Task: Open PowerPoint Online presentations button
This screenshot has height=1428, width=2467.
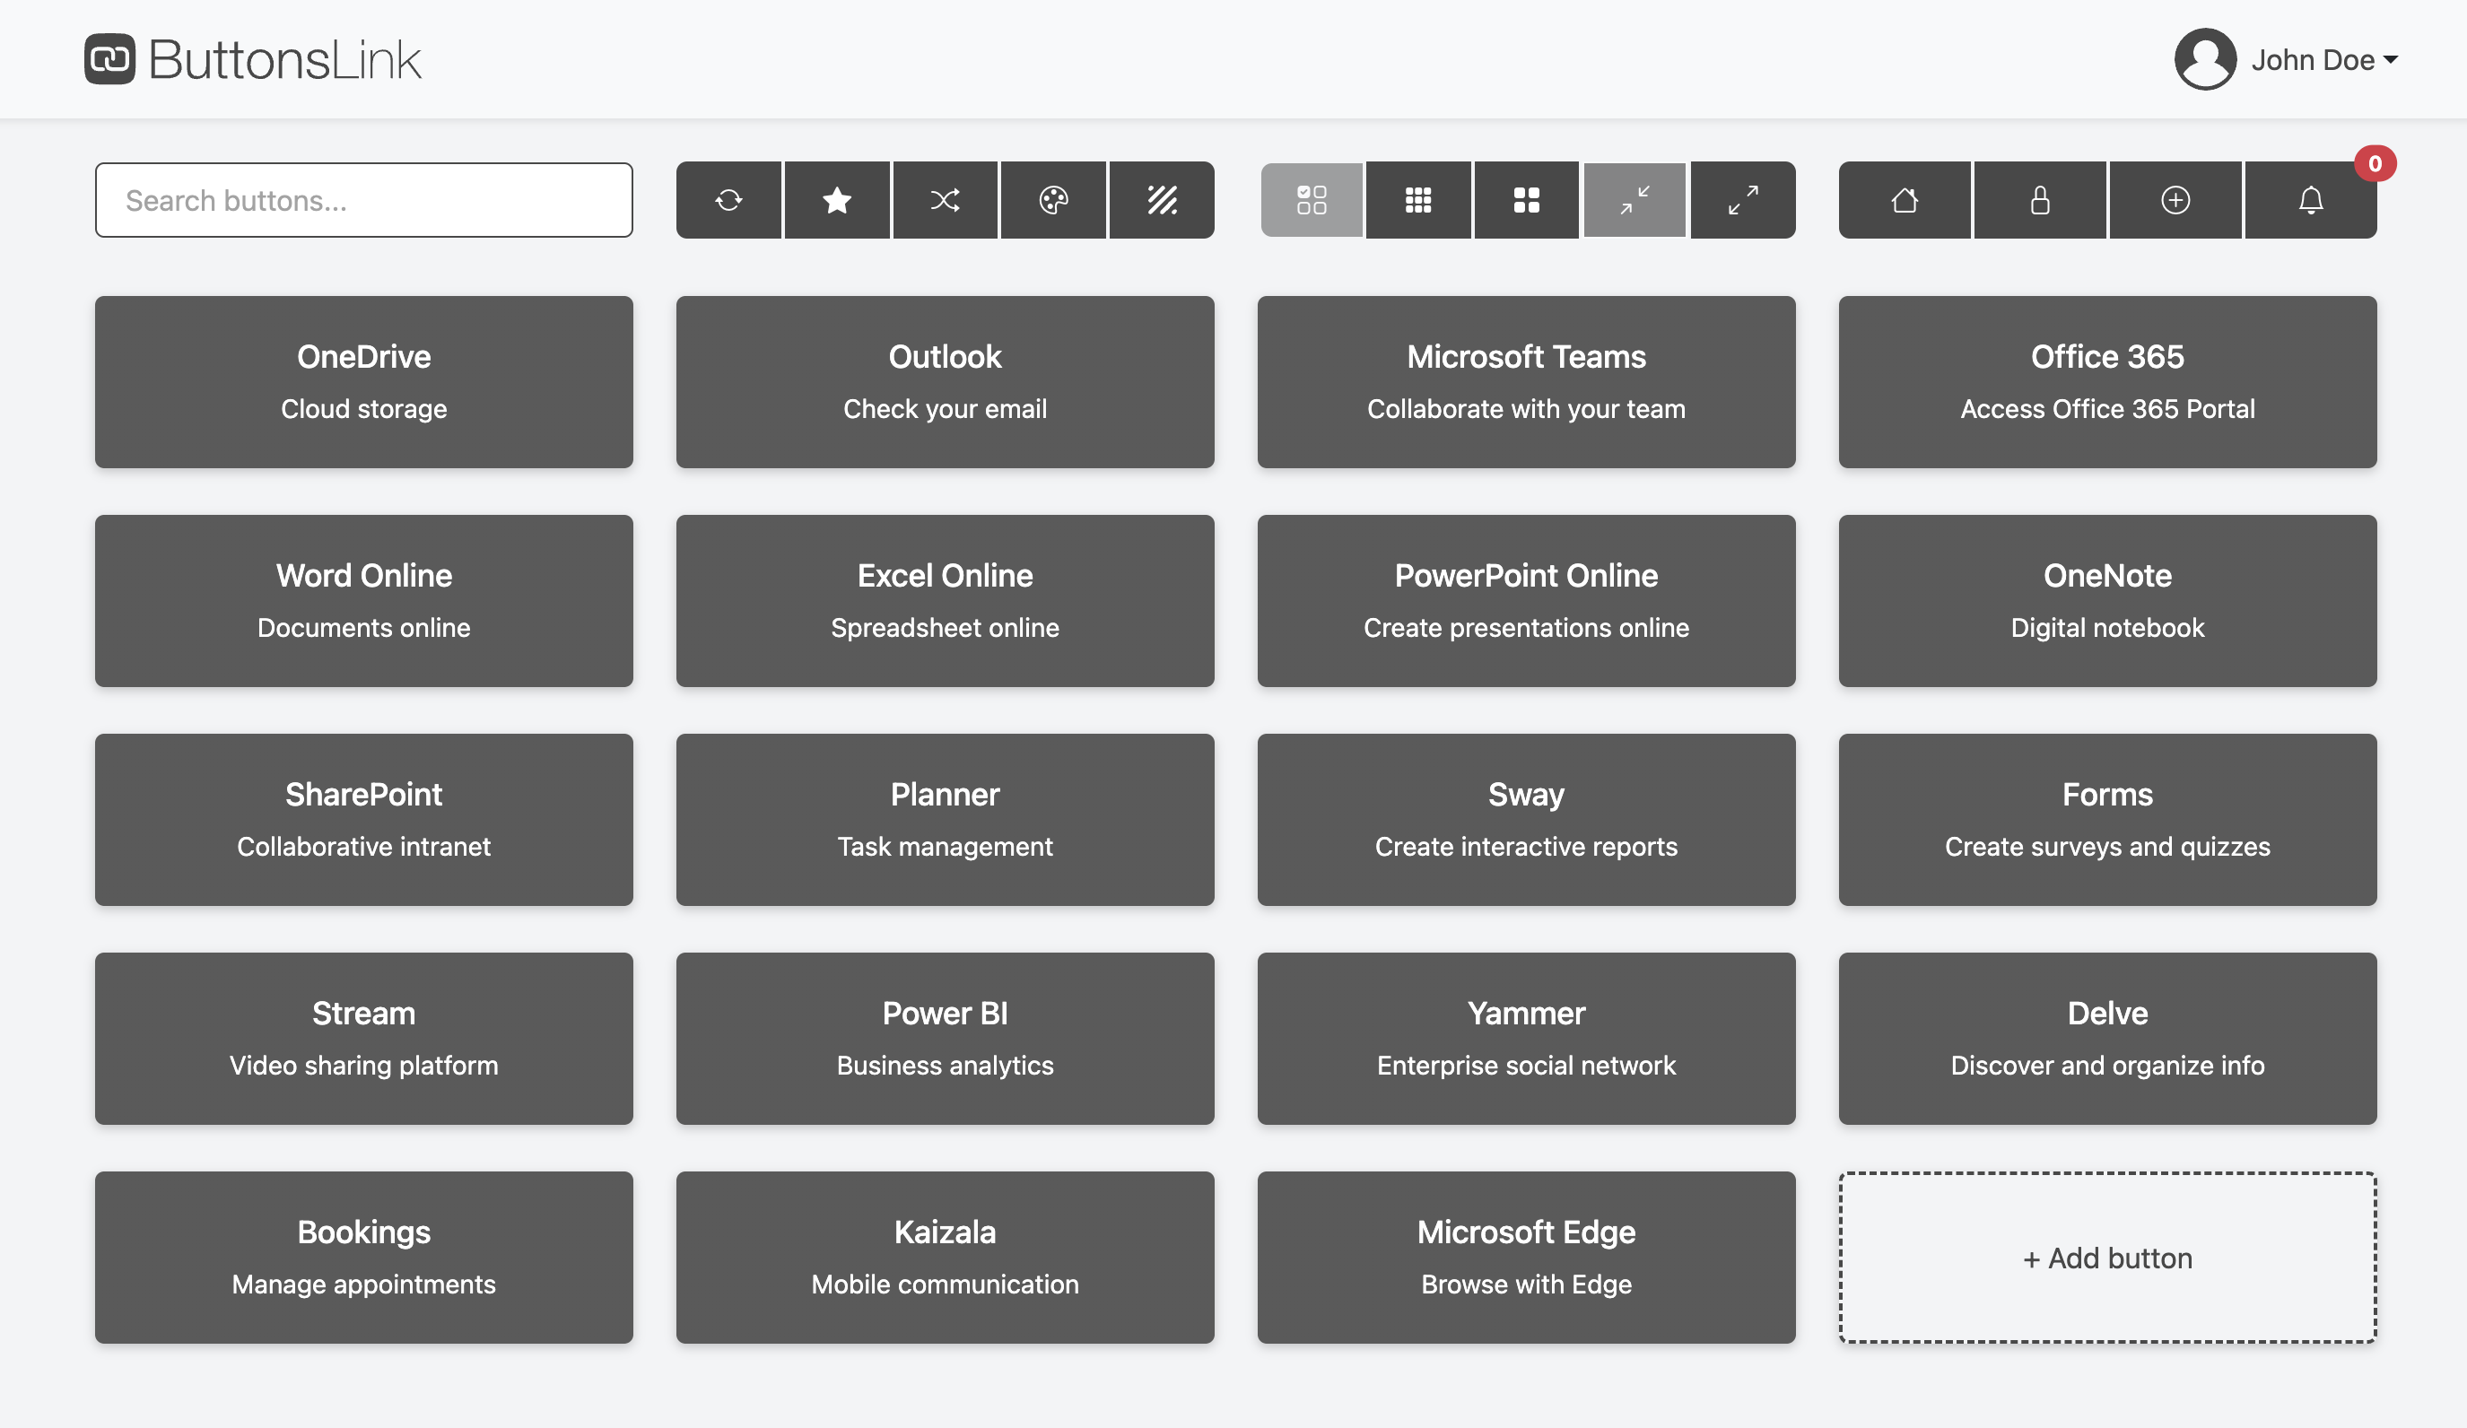Action: (1526, 601)
